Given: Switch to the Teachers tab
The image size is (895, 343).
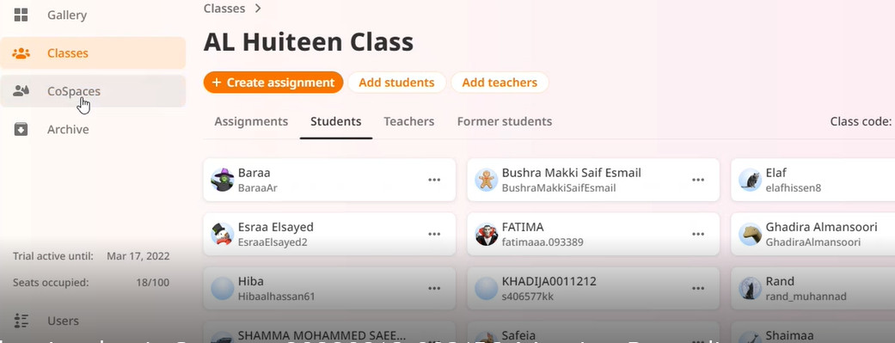Looking at the screenshot, I should (x=408, y=121).
